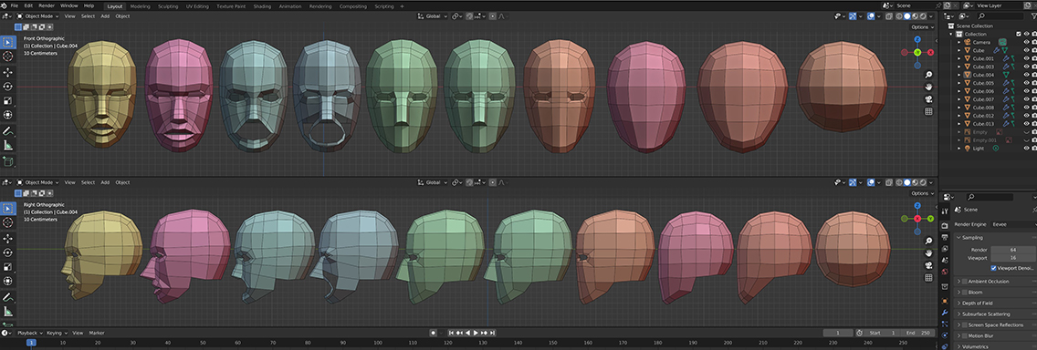Open Keying menu in the timeline
This screenshot has width=1037, height=350.
[x=56, y=333]
